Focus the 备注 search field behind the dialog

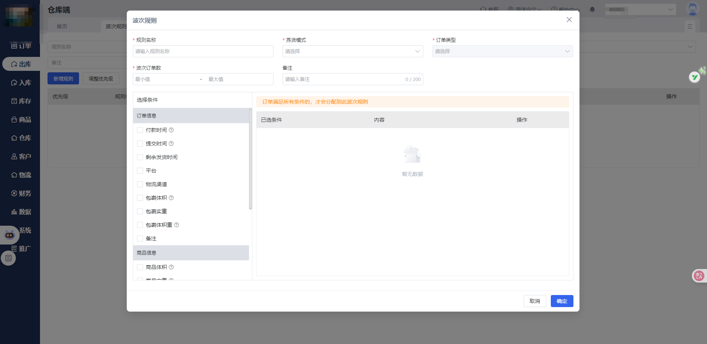tap(88, 63)
